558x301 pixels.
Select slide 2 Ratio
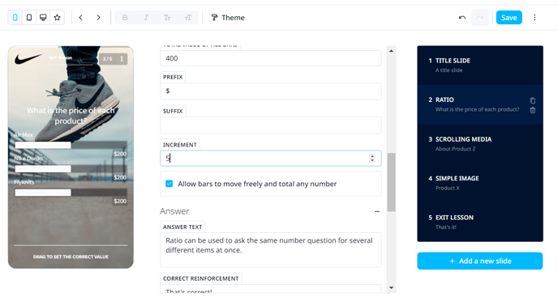click(x=480, y=104)
